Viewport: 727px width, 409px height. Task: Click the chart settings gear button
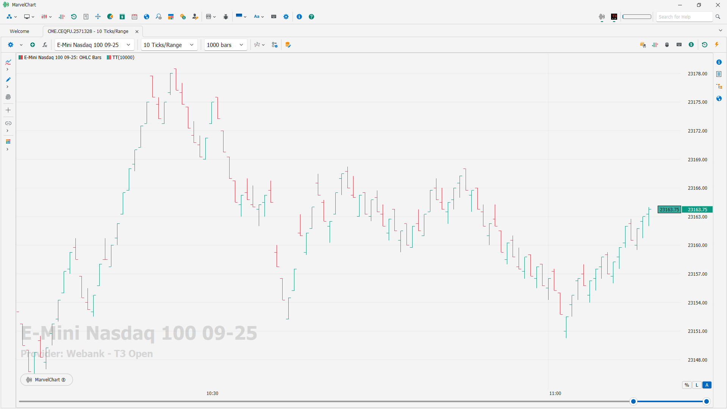pyautogui.click(x=11, y=45)
